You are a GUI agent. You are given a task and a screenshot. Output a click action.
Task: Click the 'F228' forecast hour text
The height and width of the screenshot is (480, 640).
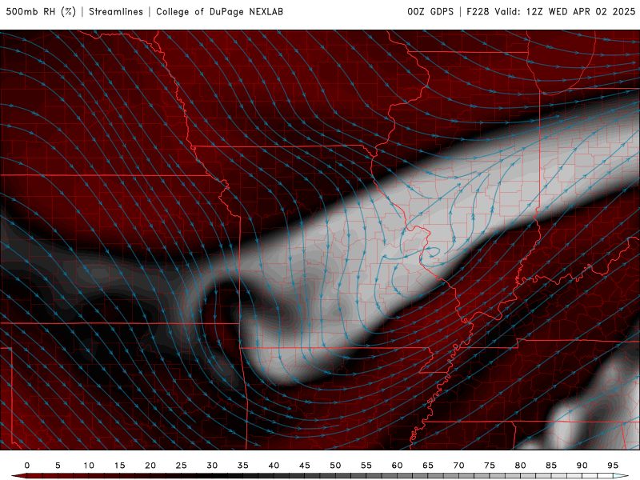point(478,11)
